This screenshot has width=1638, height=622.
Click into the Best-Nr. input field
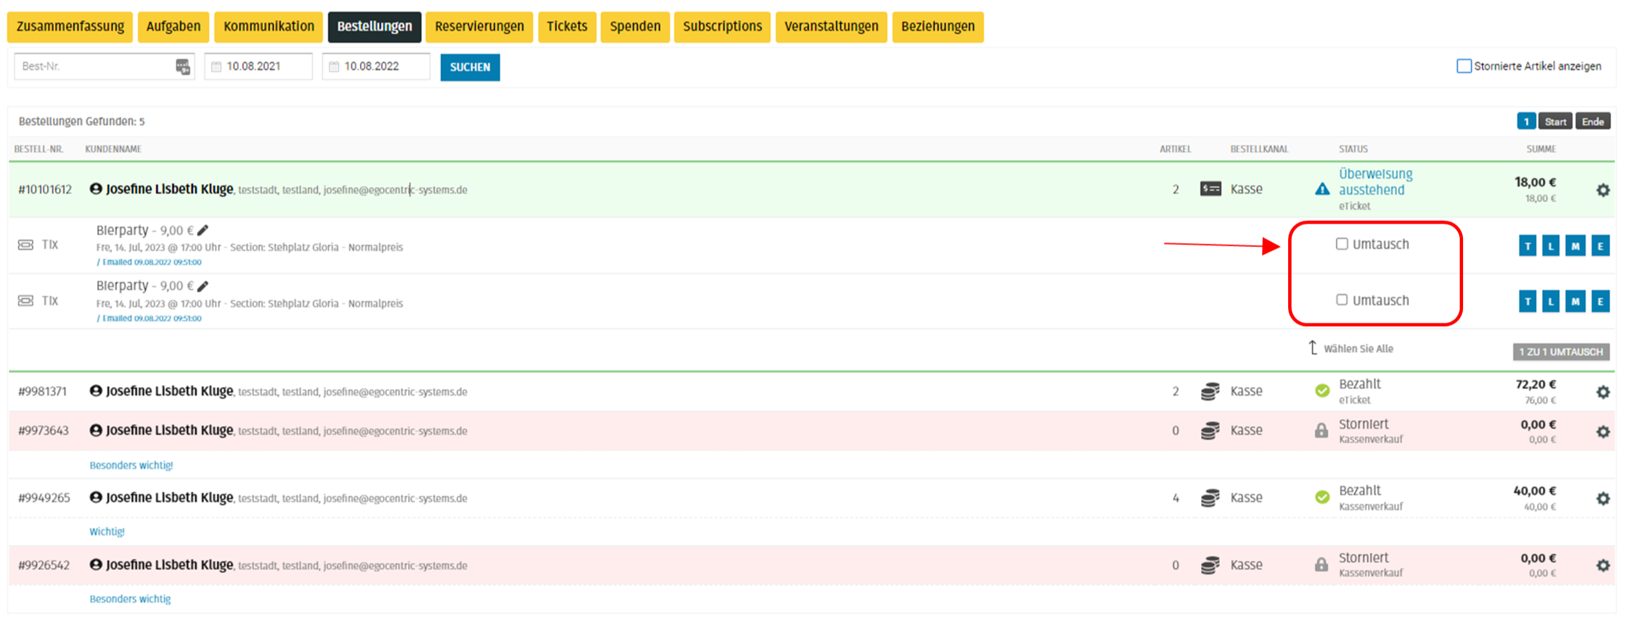(94, 66)
